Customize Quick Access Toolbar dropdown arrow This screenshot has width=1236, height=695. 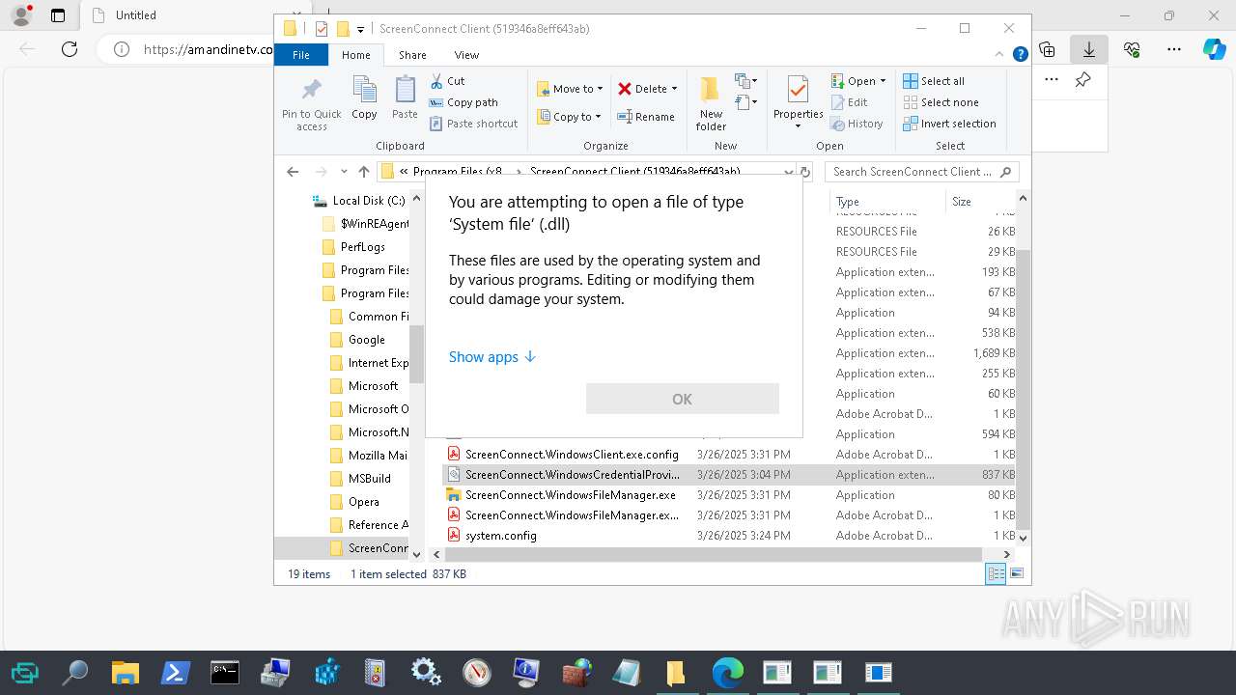[360, 29]
